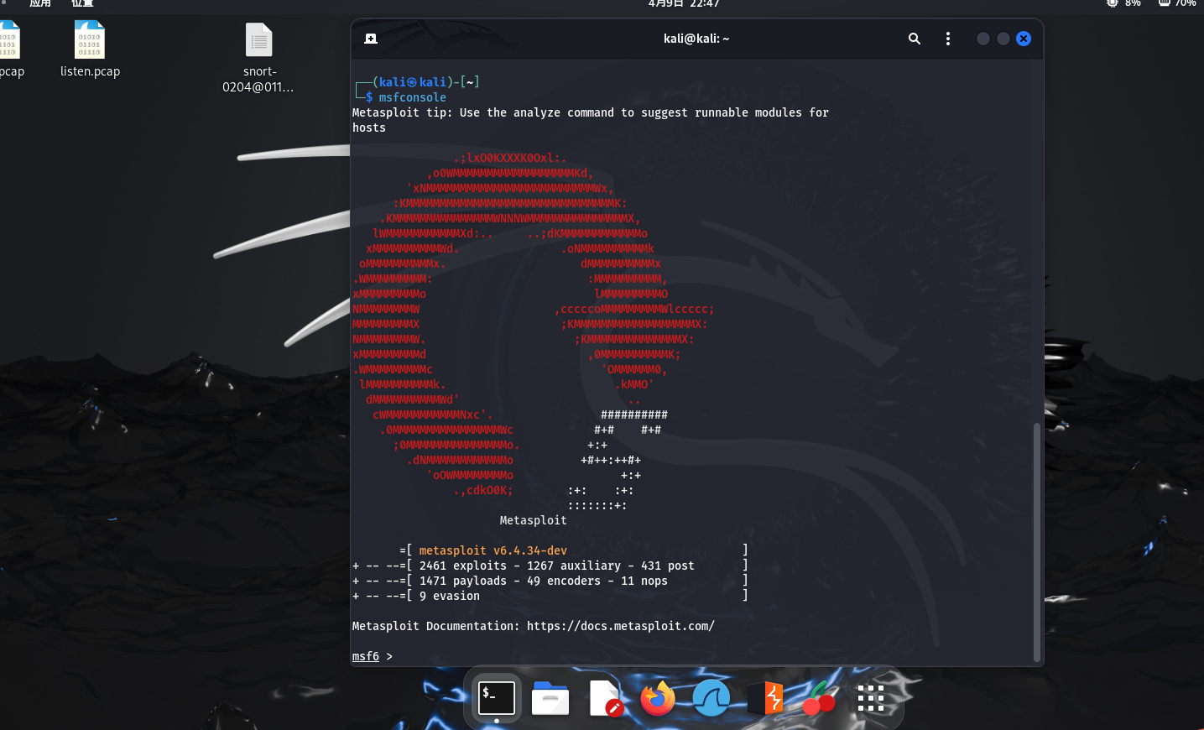1204x730 pixels.
Task: Open the cherry icon app in dock
Action: 819,698
